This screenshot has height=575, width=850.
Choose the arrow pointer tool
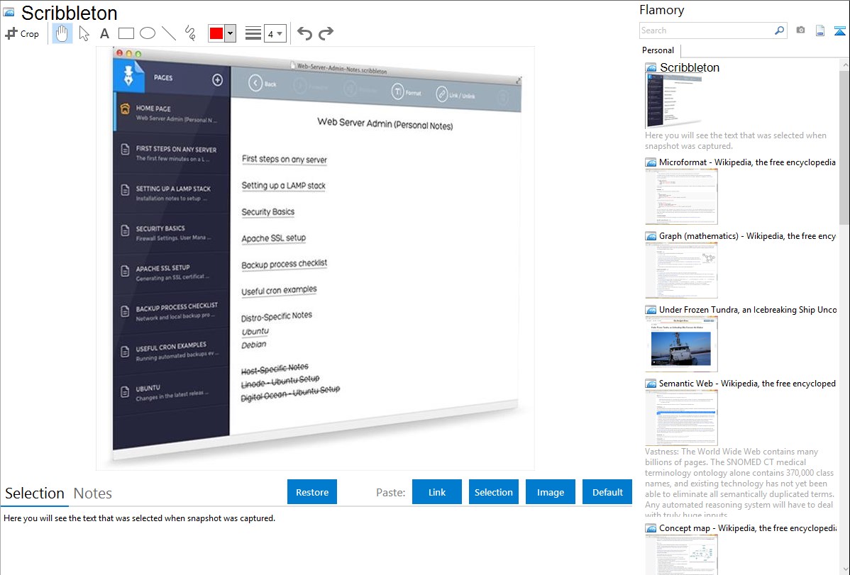coord(84,33)
